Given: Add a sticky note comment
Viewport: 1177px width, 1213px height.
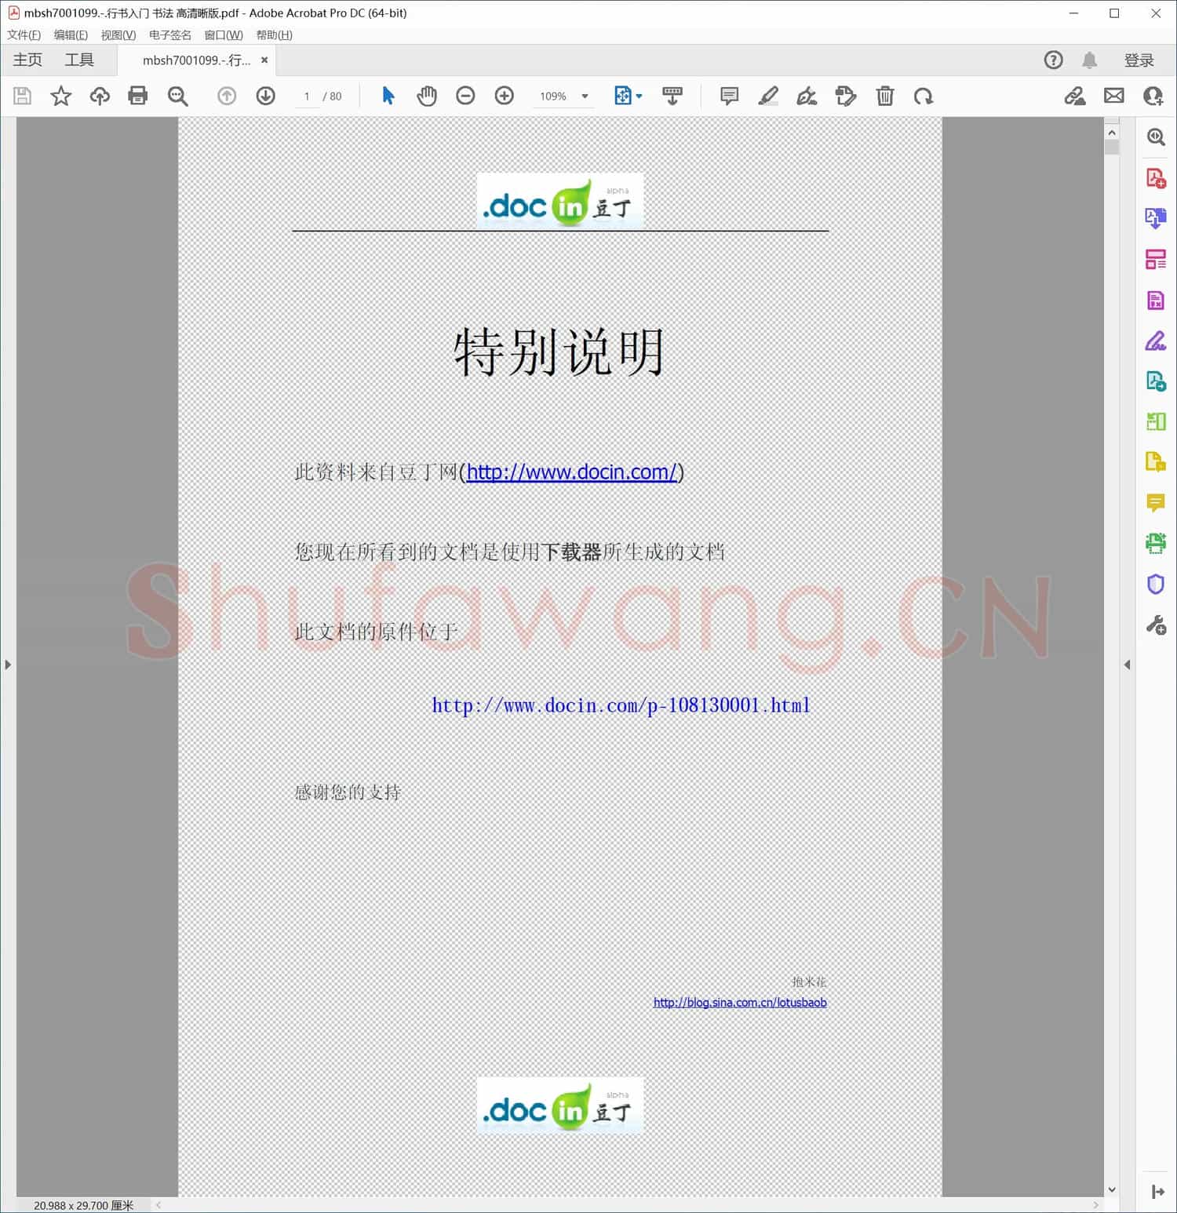Looking at the screenshot, I should 728,96.
